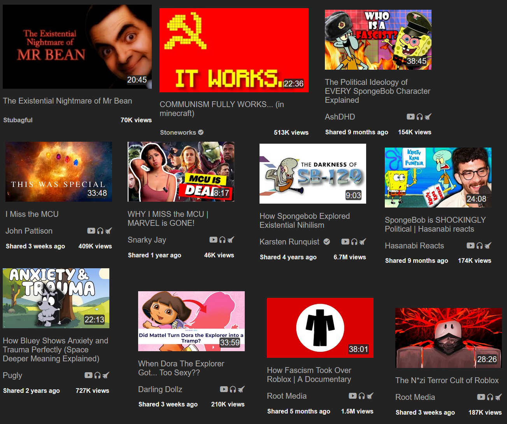Click YouTube icon for N*zi Terror Cult video

[x=481, y=397]
